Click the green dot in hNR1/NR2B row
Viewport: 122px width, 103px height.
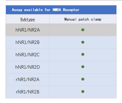(x=83, y=42)
